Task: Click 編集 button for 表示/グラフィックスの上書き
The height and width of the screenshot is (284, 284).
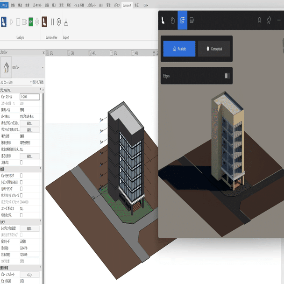Action: [x=30, y=123]
